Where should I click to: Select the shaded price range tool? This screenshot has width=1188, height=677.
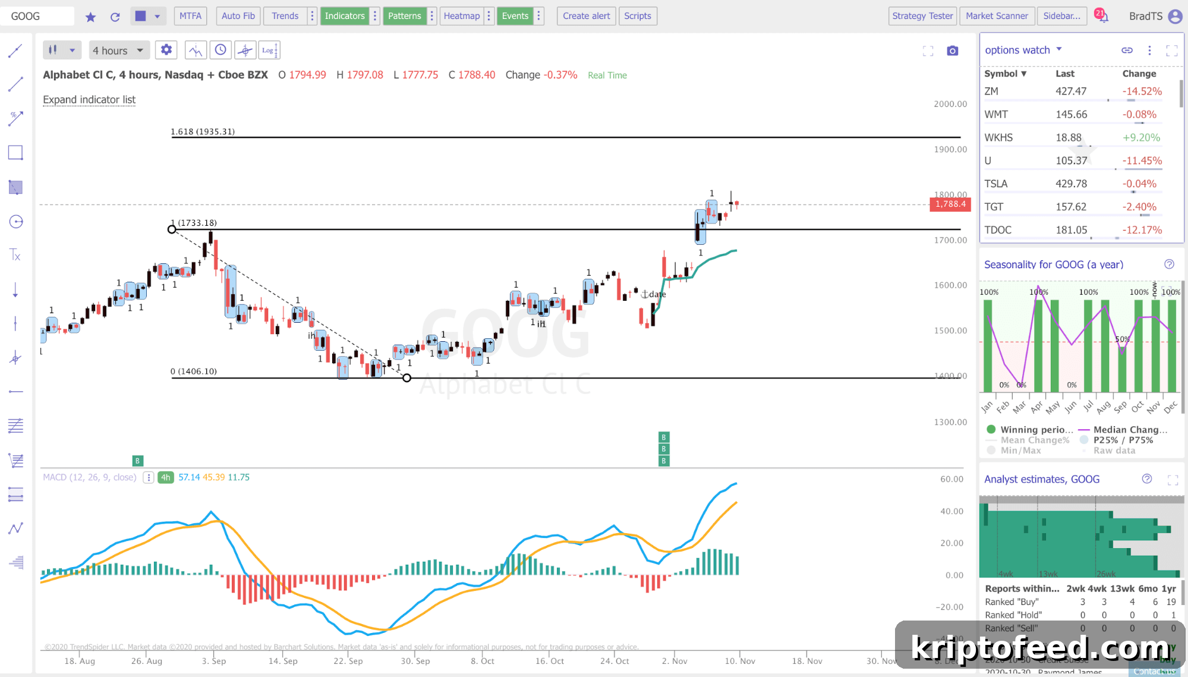click(x=15, y=187)
